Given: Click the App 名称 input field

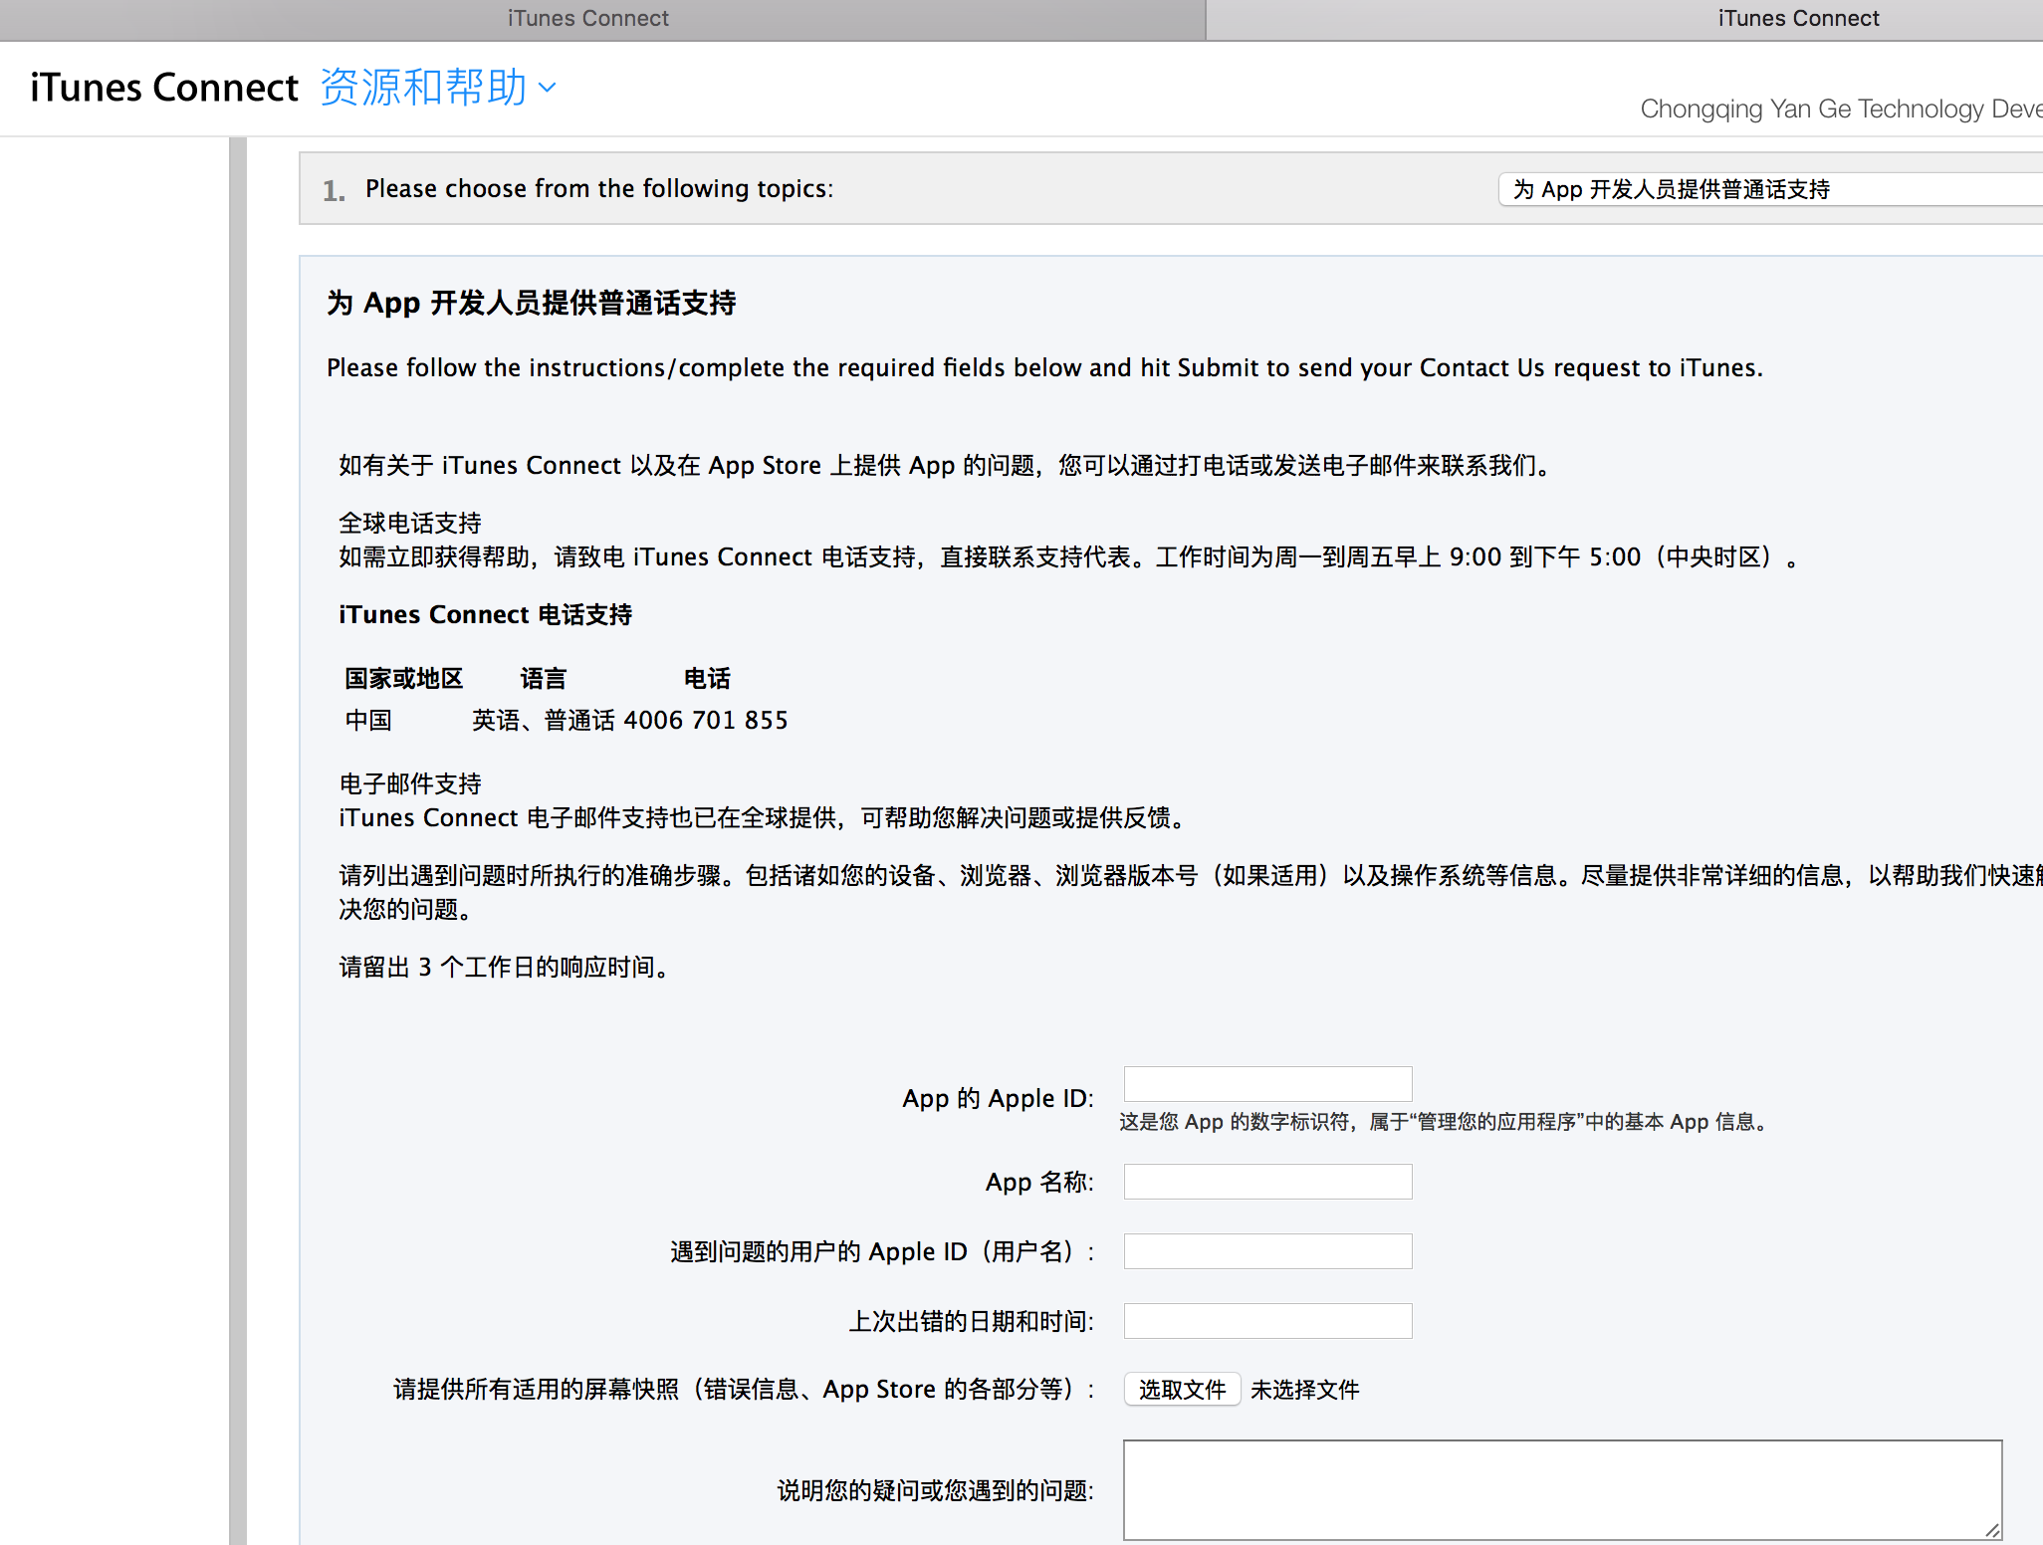Looking at the screenshot, I should [1267, 1182].
